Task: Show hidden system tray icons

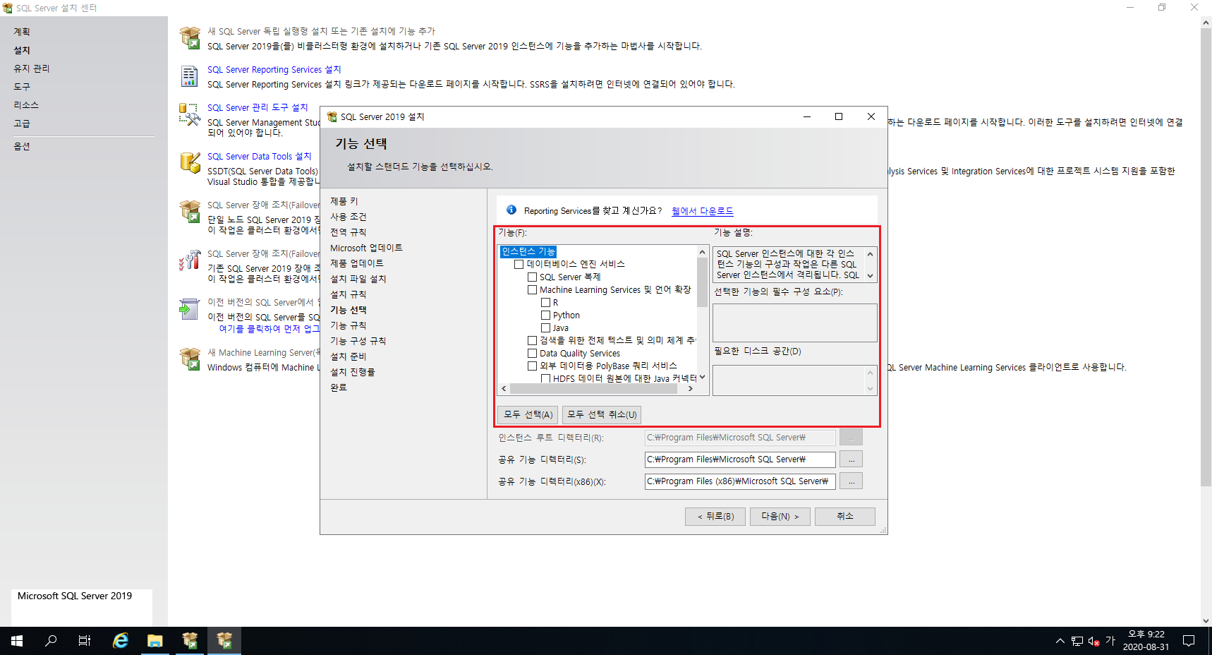Action: pos(1060,641)
